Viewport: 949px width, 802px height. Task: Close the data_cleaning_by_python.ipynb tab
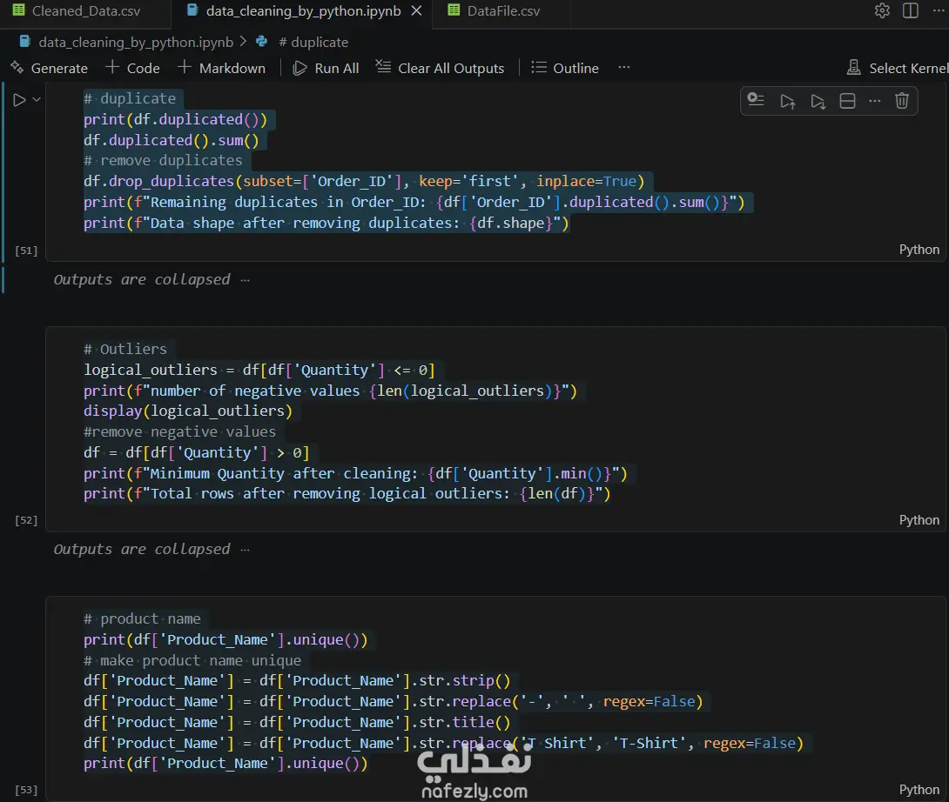click(x=416, y=11)
